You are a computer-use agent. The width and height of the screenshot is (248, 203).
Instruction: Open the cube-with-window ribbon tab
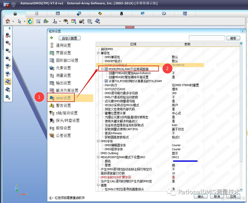tap(79, 14)
